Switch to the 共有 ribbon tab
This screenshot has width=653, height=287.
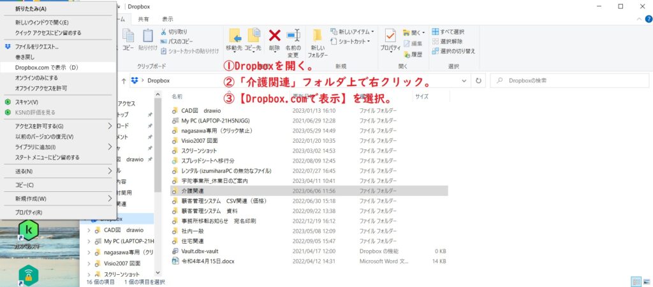pos(145,19)
